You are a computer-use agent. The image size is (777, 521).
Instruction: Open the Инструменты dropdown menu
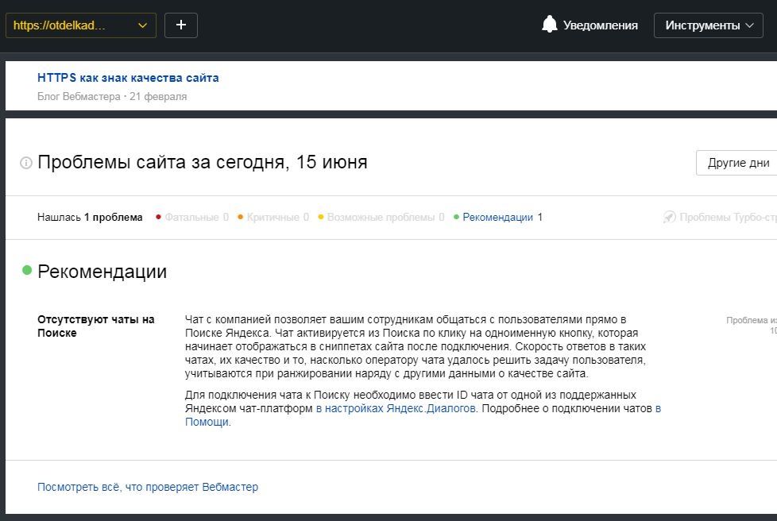coord(708,25)
